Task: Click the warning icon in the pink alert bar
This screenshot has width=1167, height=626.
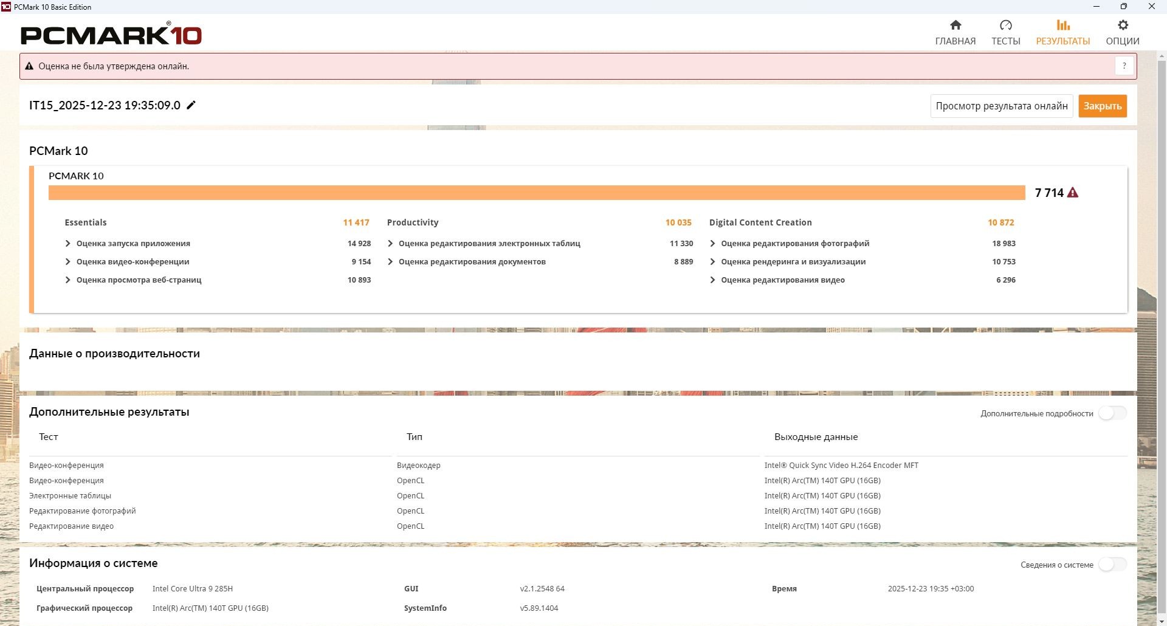Action: (29, 66)
